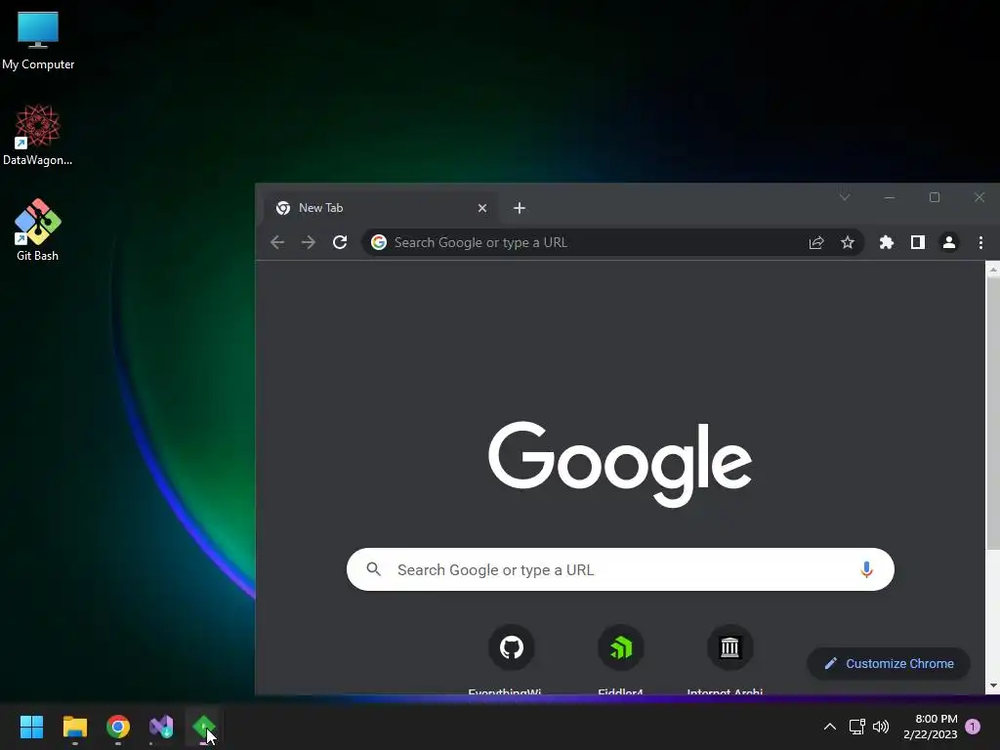Screen dimensions: 1000x750
Task: Click the Google logo on the page
Action: coord(620,463)
